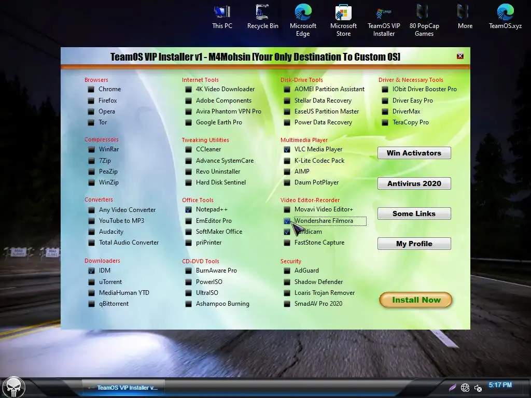The width and height of the screenshot is (531, 398).
Task: Click the My Profile button
Action: pos(414,244)
